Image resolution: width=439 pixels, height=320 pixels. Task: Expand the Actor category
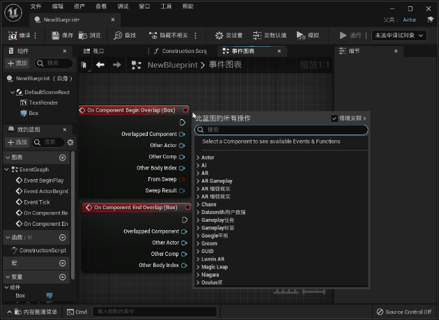(198, 158)
